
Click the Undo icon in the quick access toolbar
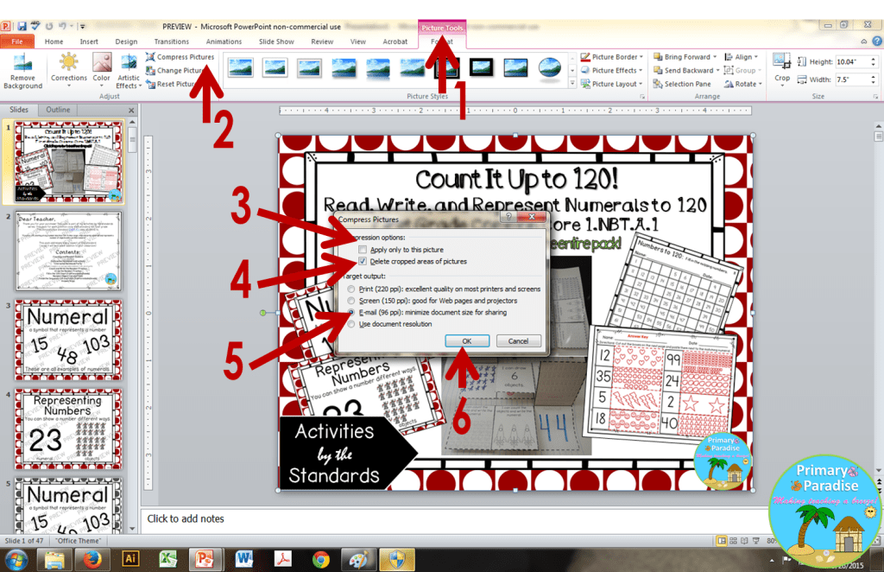[x=62, y=26]
